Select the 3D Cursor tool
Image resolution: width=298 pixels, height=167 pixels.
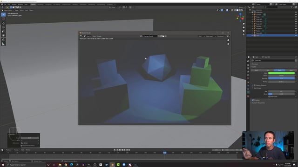click(3, 19)
